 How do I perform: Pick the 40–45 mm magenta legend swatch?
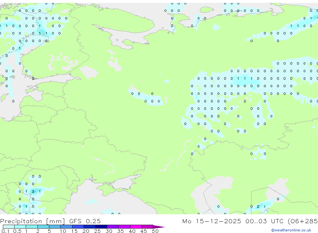point(136,227)
